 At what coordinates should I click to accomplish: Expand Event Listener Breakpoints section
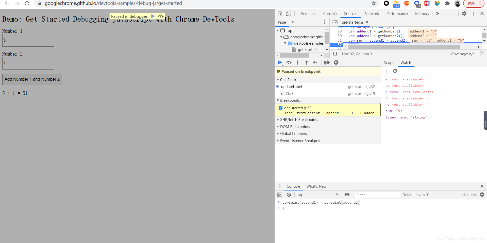click(278, 141)
